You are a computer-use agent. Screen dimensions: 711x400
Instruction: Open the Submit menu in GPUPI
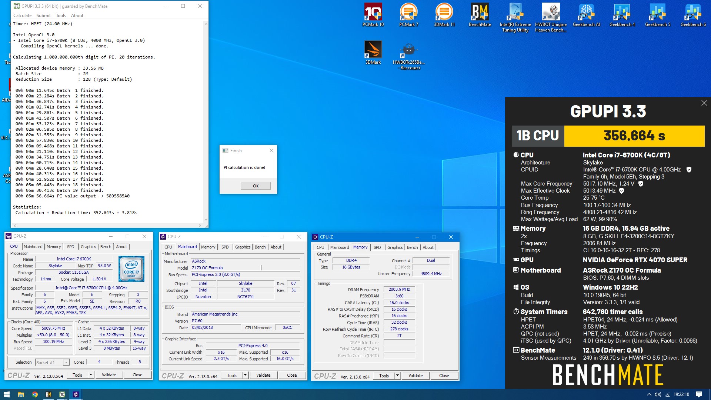(x=43, y=16)
